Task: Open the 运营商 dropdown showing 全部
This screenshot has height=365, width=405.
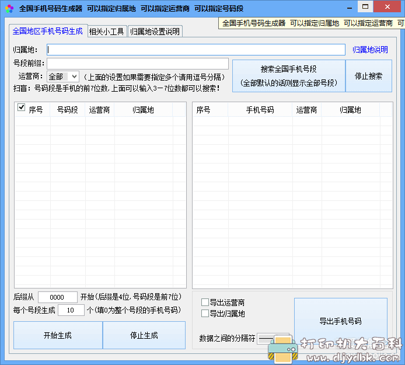Action: coord(63,77)
